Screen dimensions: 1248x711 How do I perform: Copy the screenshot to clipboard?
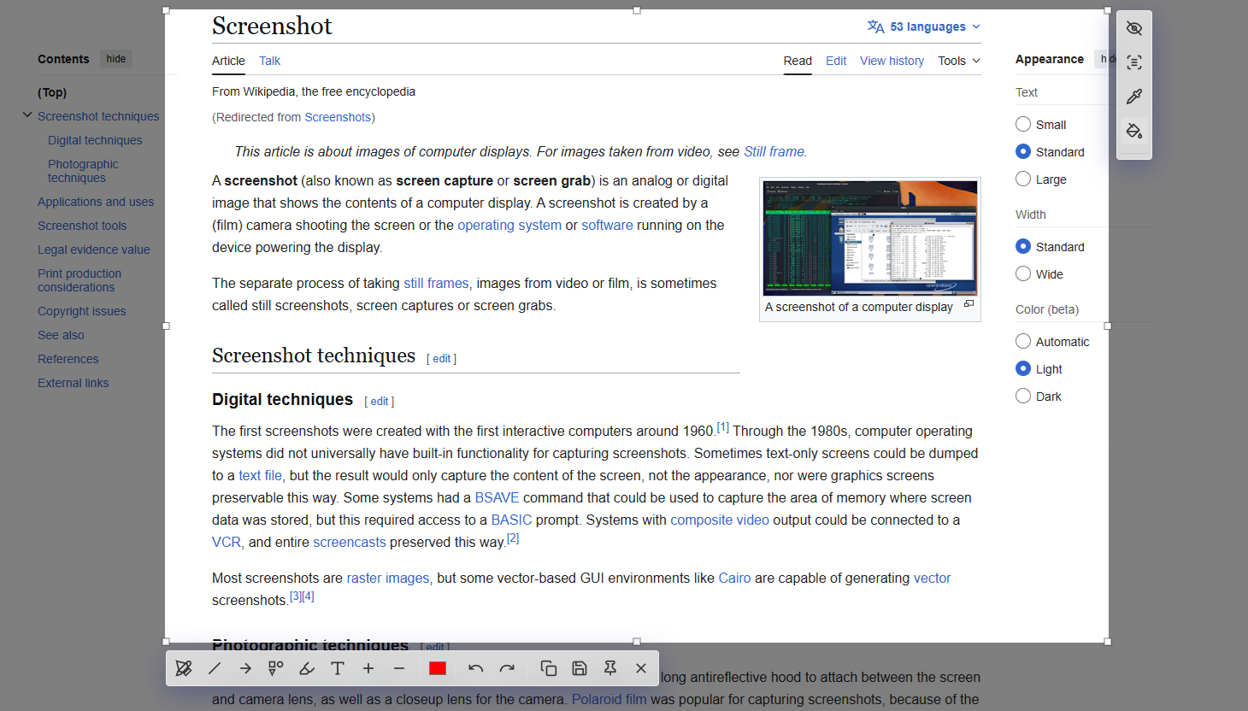pos(548,668)
